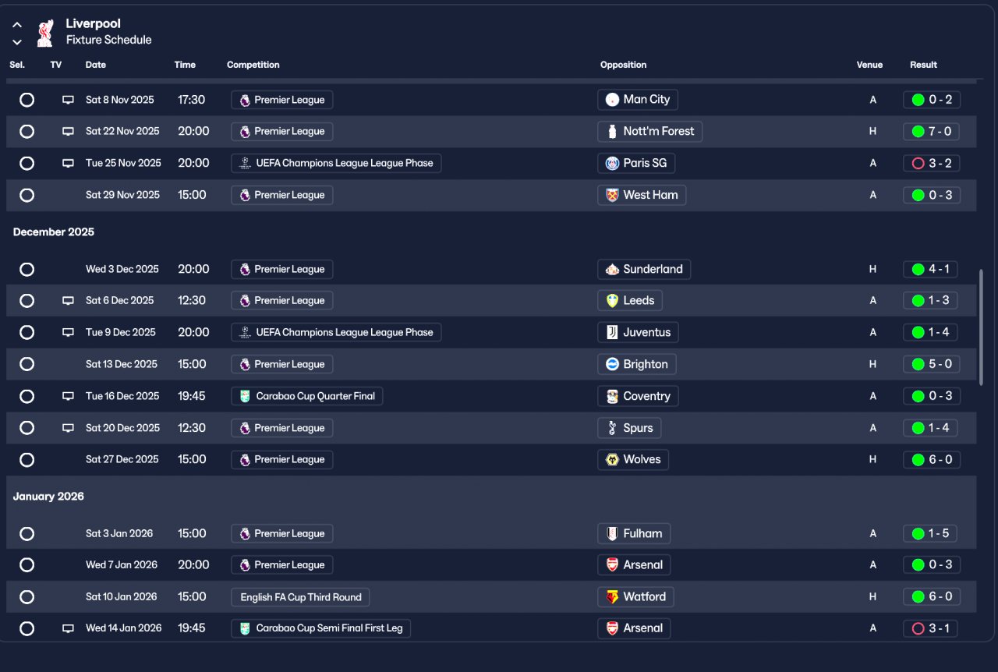Sort fixtures by Opposition column header
Viewport: 998px width, 672px height.
coord(623,65)
